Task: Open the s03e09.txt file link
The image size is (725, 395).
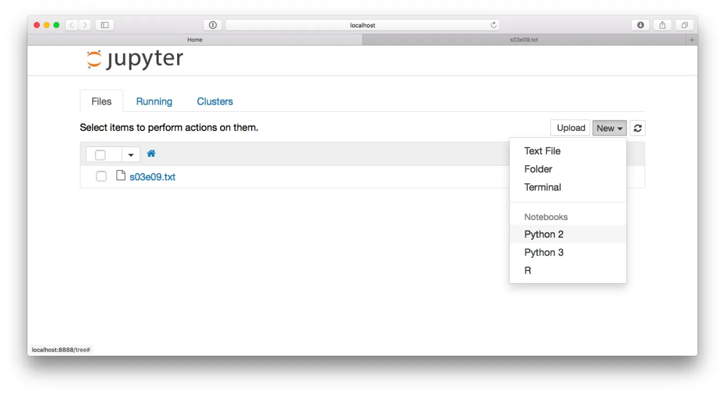Action: click(x=152, y=177)
